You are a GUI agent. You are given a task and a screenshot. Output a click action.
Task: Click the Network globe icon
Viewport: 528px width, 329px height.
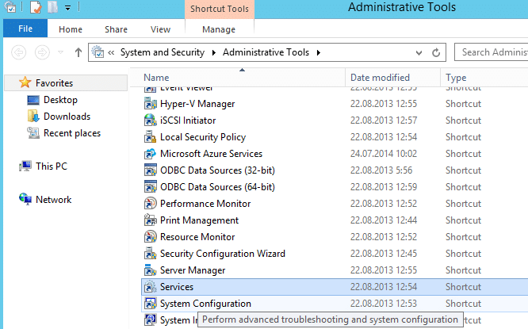25,199
